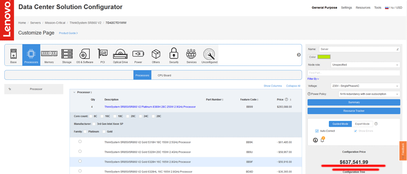Image resolution: width=407 pixels, height=174 pixels.
Task: Check the 16C core count filter
Action: coord(102,116)
